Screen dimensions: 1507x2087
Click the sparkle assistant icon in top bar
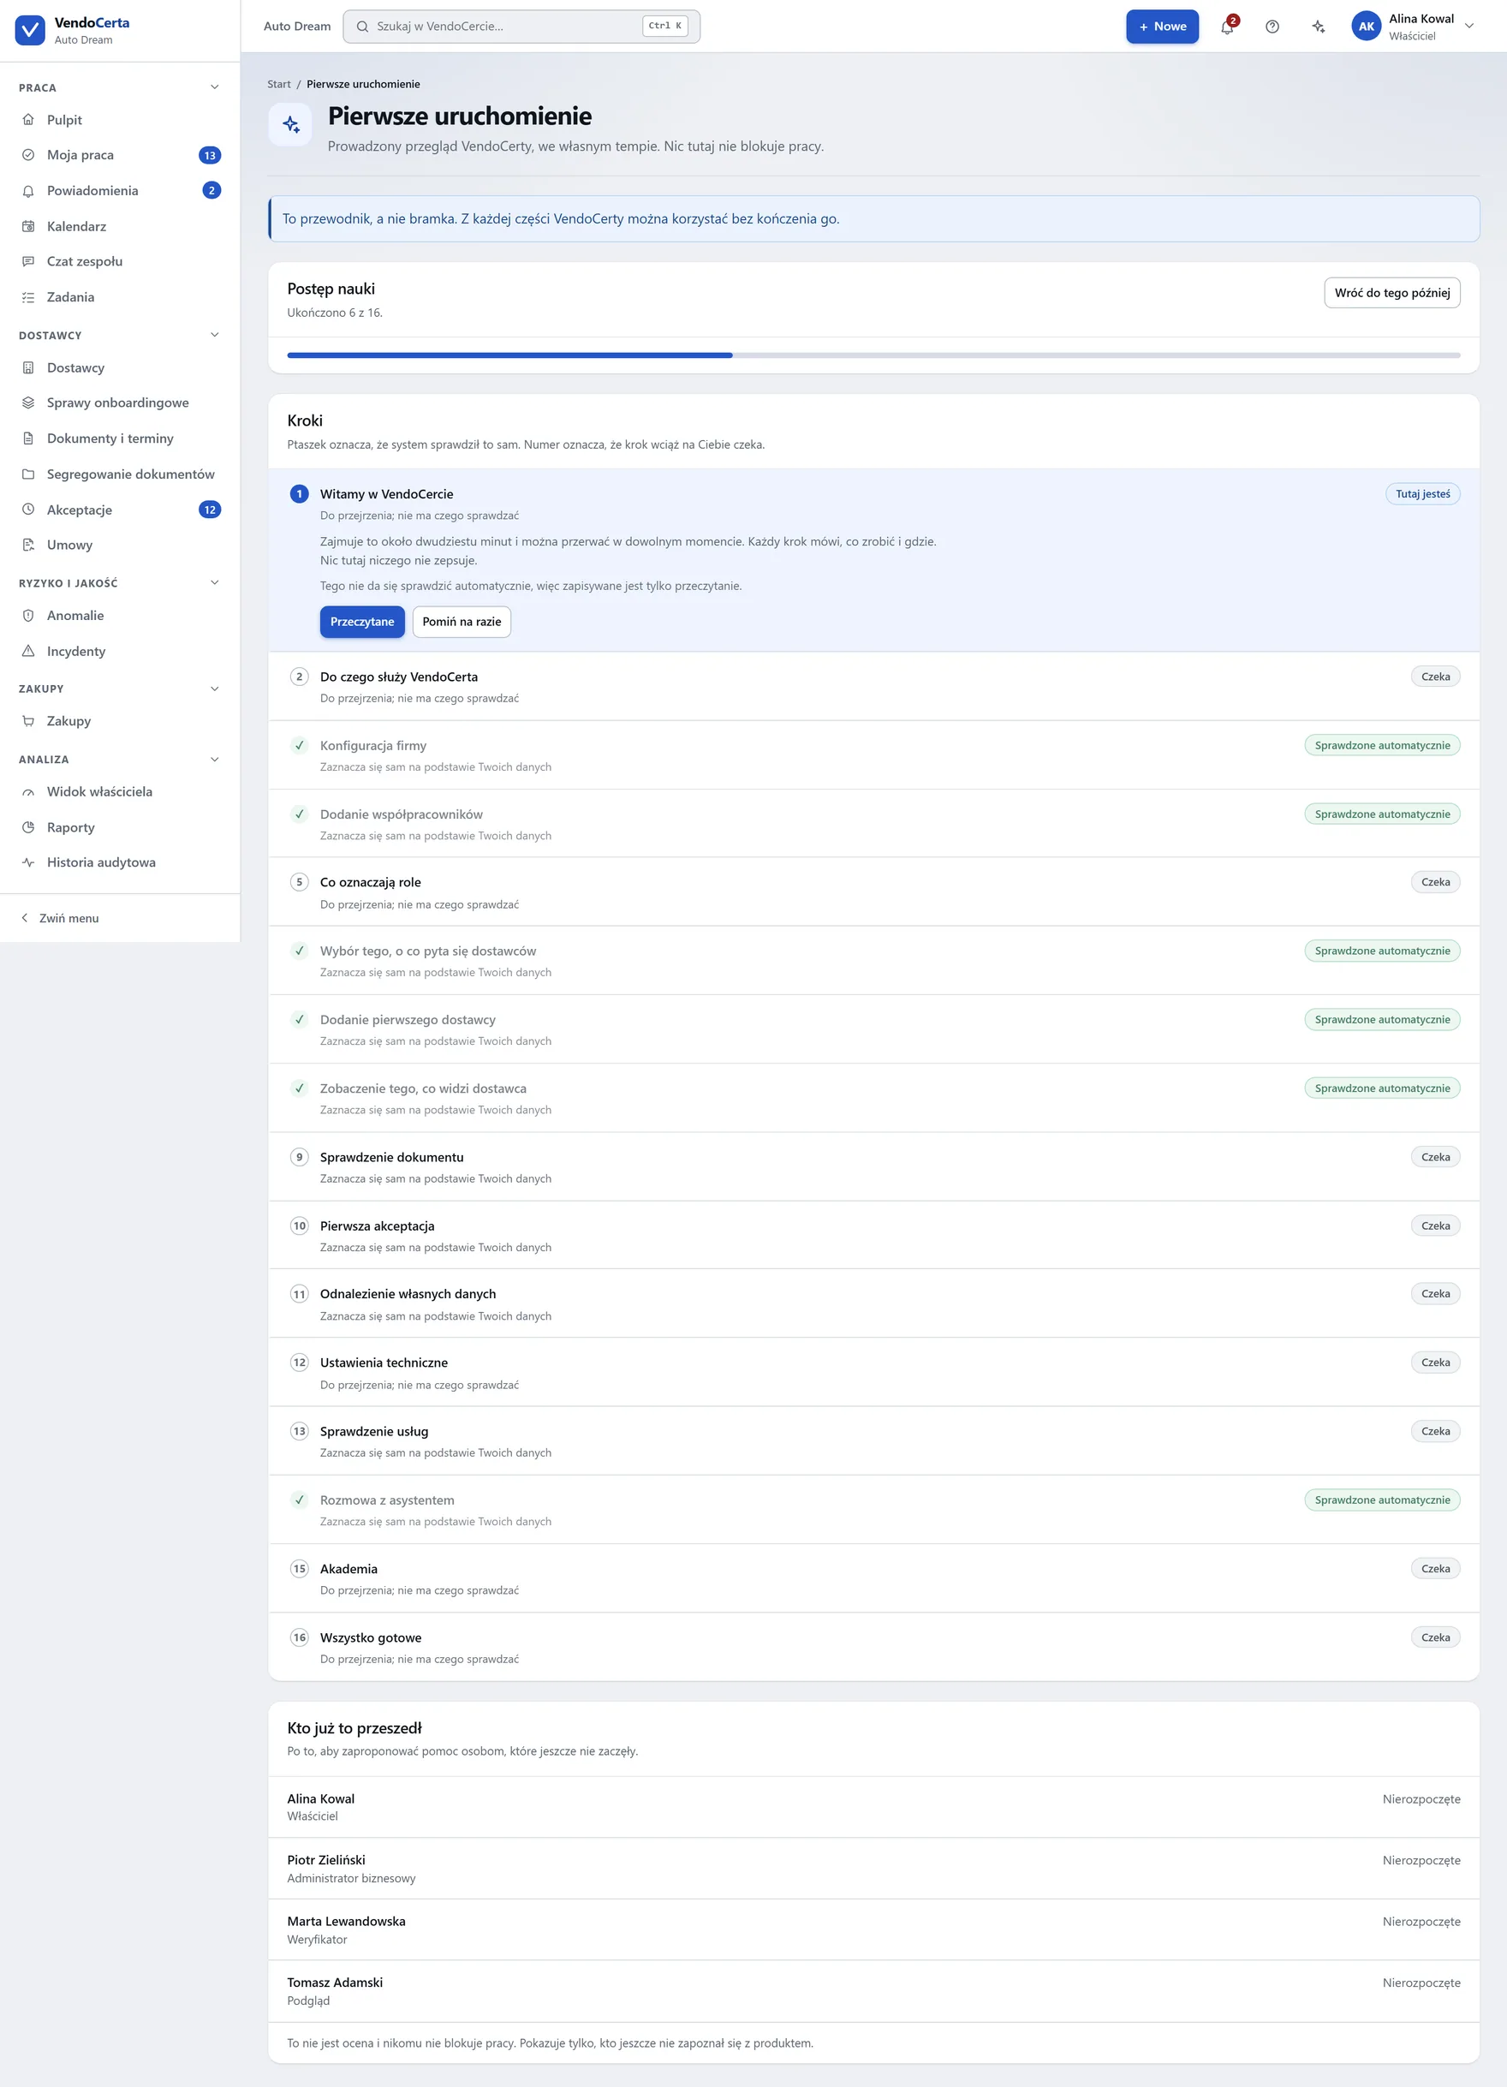click(x=1319, y=27)
